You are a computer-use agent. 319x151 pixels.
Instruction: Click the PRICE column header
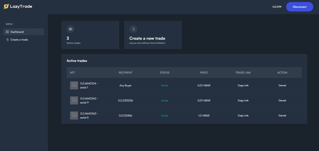tap(204, 72)
